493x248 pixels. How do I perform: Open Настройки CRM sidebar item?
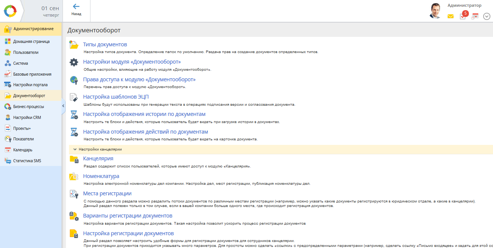(27, 117)
